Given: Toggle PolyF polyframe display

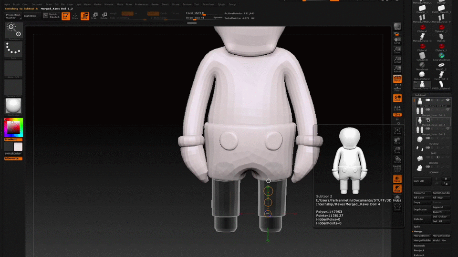Looking at the screenshot, I should [x=397, y=169].
